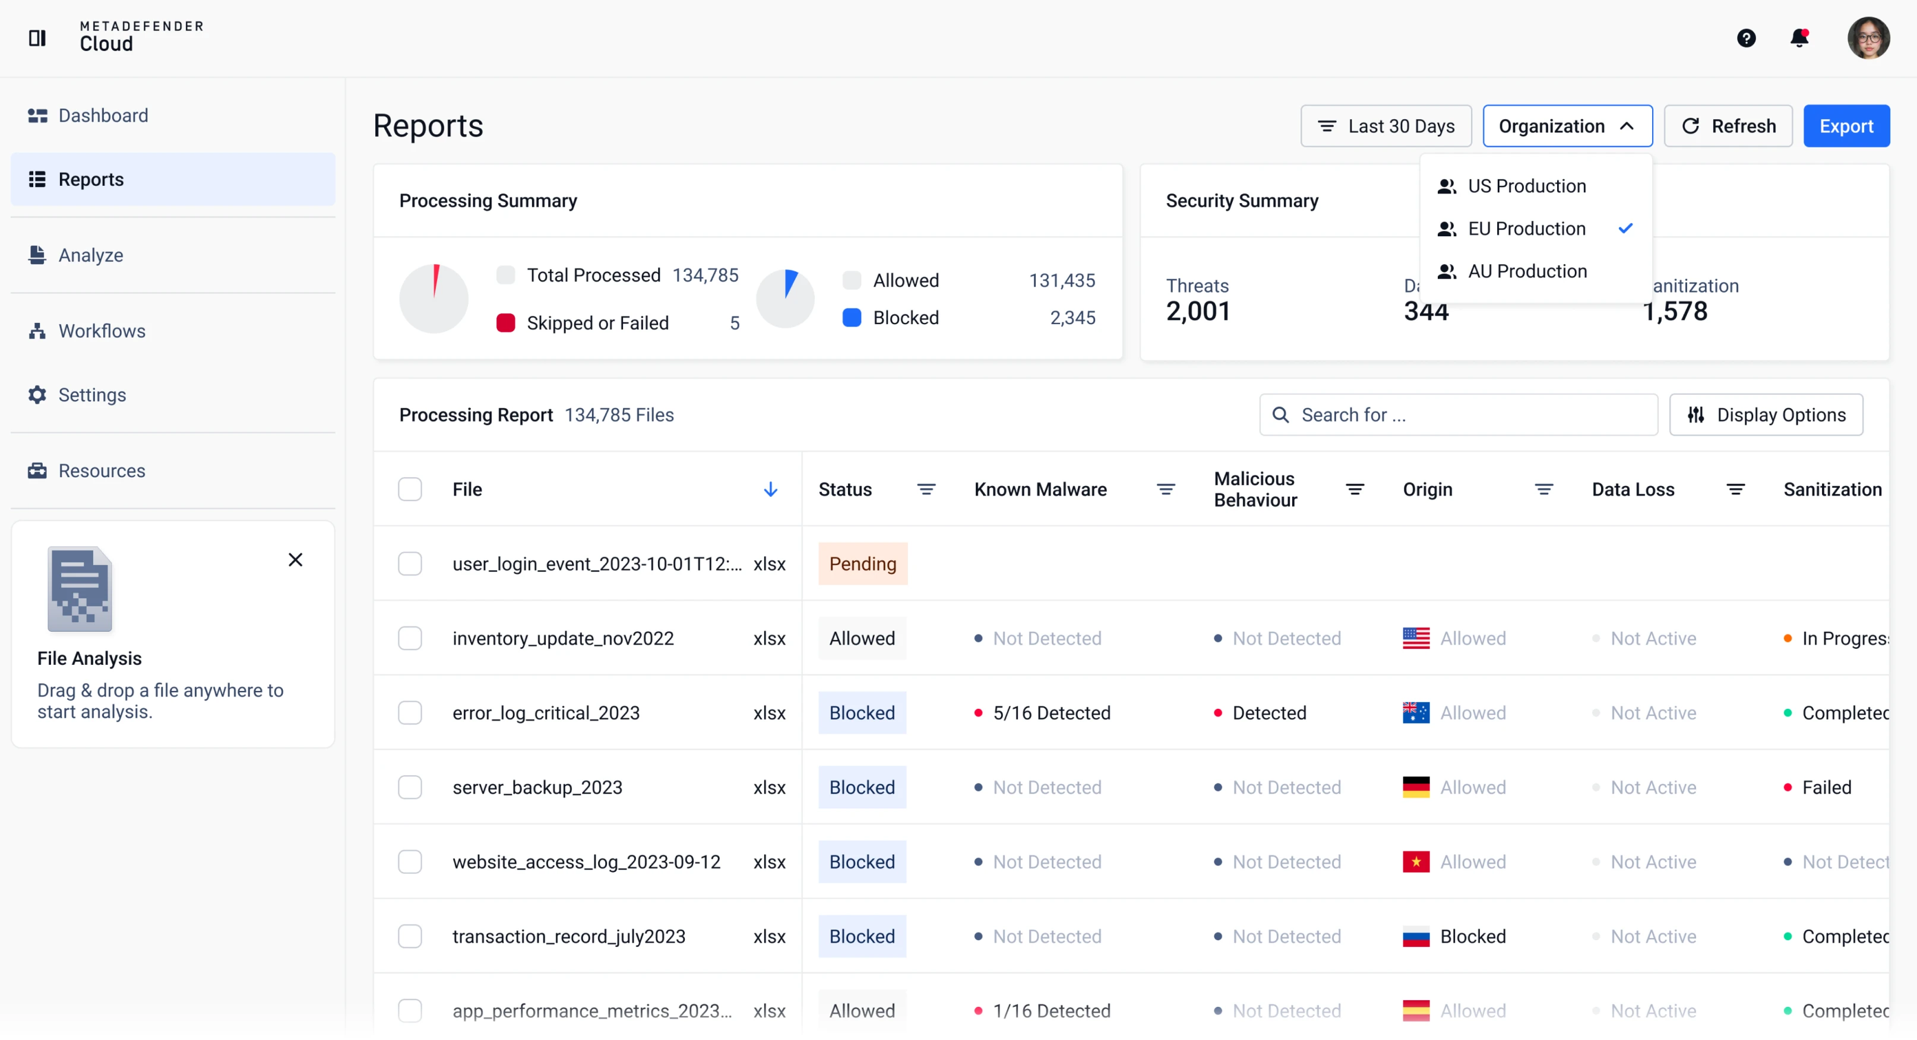
Task: Open the Last 30 Days filter
Action: point(1385,126)
